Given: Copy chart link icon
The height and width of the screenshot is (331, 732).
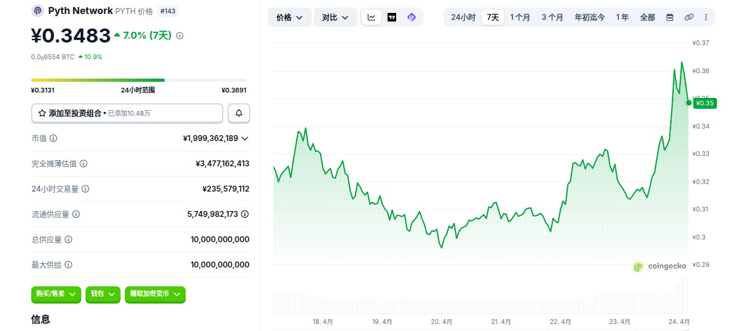Looking at the screenshot, I should click(x=689, y=17).
